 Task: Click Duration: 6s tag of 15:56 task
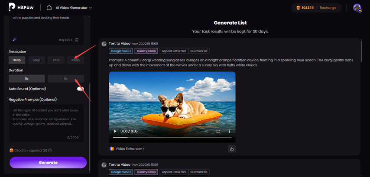tap(199, 172)
